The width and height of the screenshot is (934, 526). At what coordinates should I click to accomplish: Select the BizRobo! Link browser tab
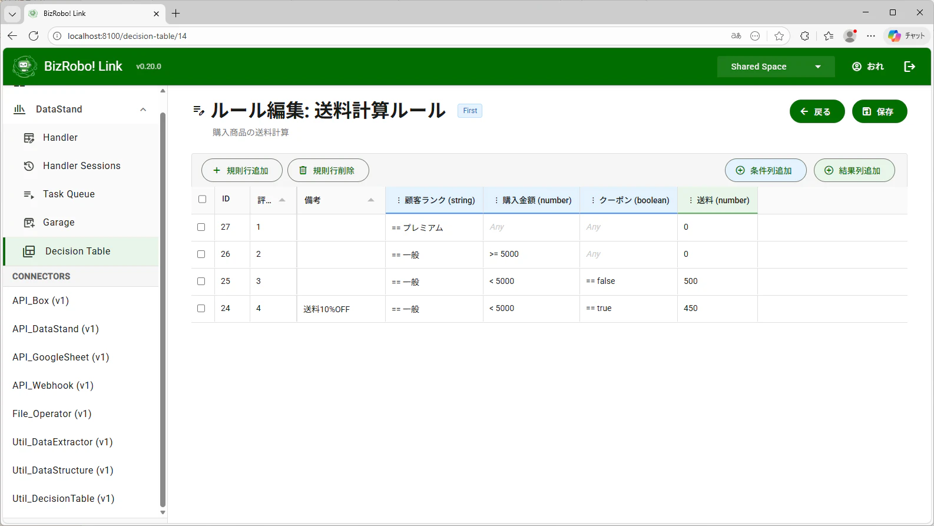94,13
